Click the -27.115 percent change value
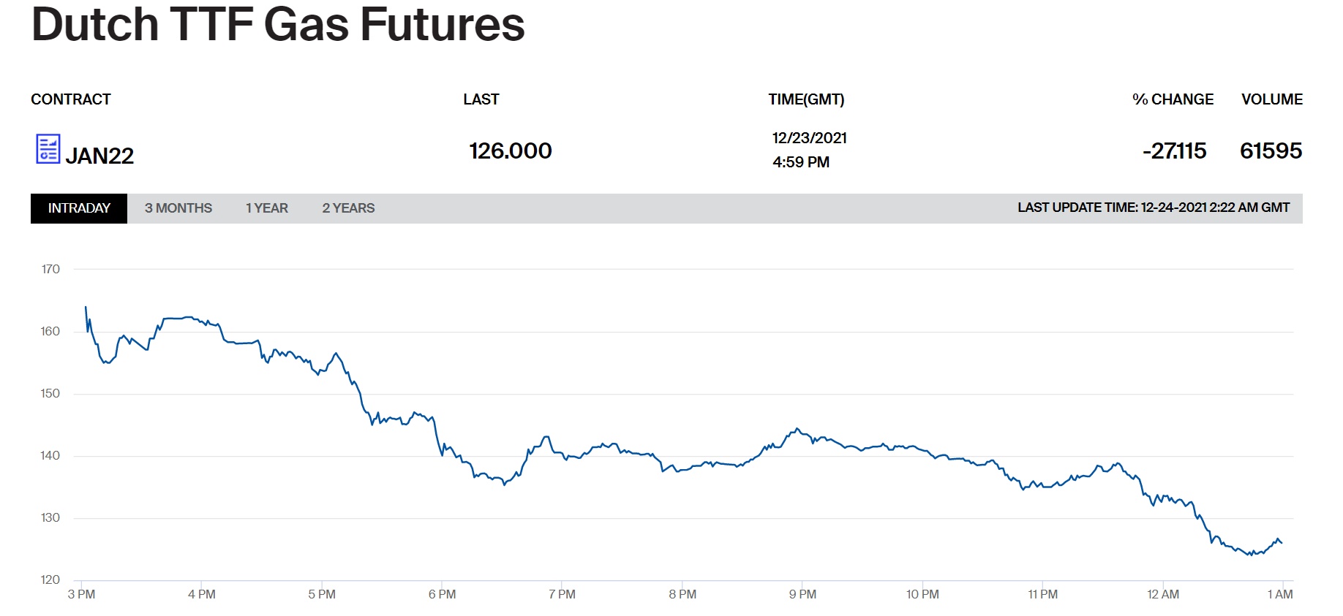 pos(1174,151)
